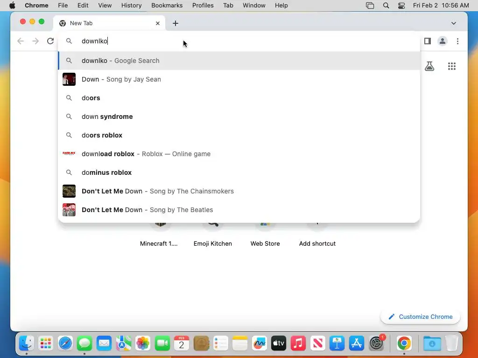
Task: Open Photos from the Dock
Action: (143, 344)
